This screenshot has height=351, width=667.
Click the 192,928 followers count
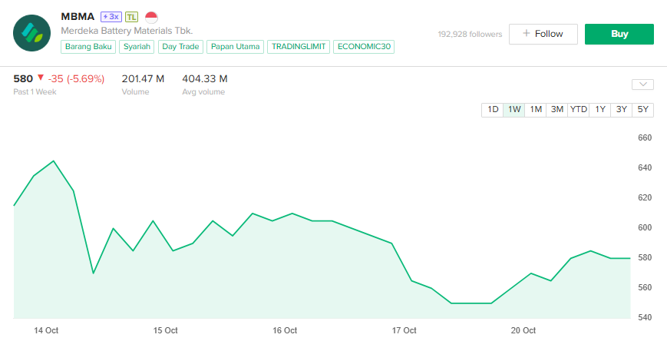click(470, 34)
